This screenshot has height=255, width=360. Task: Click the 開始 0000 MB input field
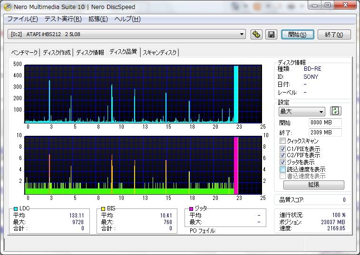(x=325, y=123)
